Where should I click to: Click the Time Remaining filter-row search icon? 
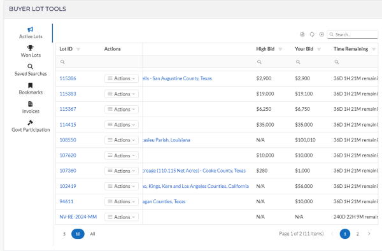337,62
